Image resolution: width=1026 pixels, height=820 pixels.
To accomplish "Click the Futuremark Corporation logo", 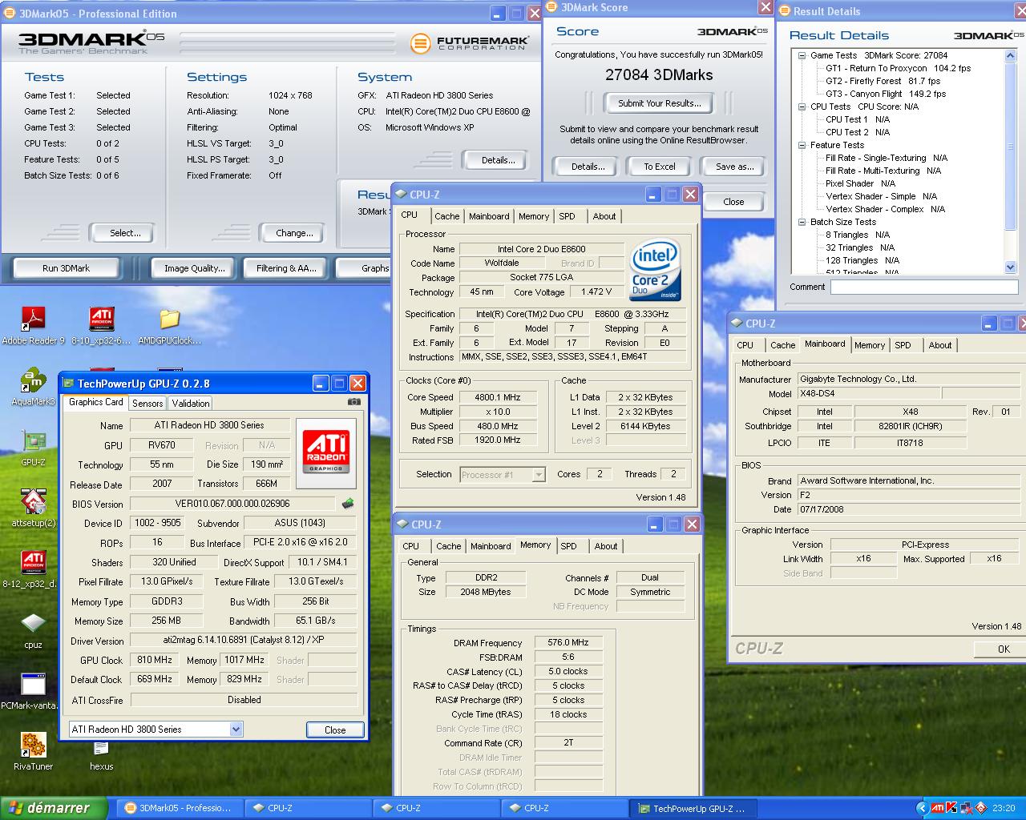I will coord(470,42).
